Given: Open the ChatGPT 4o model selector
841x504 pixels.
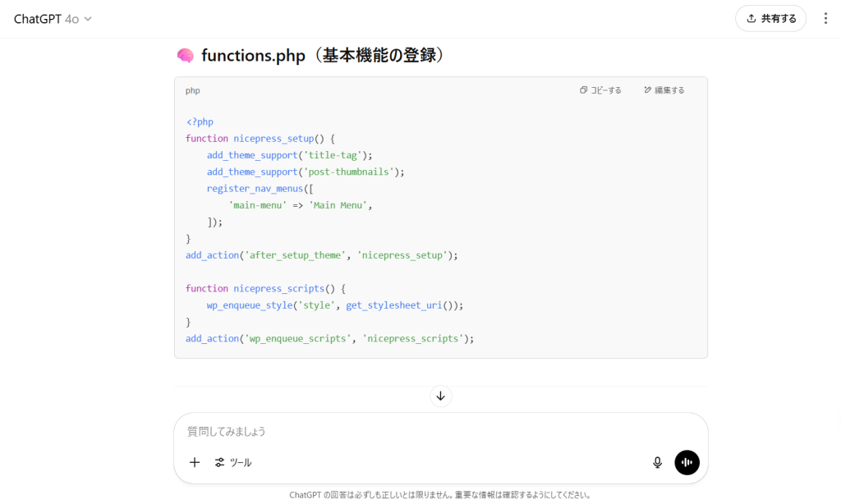Looking at the screenshot, I should point(53,19).
